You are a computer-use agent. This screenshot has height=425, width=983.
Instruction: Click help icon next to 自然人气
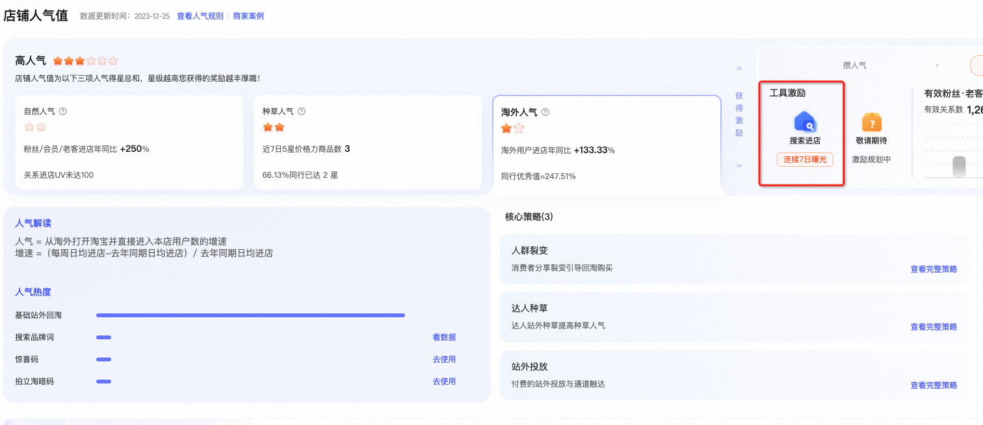(63, 112)
